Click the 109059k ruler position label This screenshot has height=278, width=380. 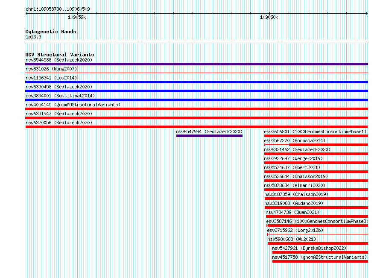pos(77,17)
